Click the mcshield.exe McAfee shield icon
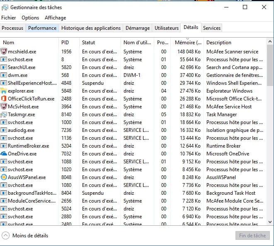The image size is (274, 246). pos(4,52)
